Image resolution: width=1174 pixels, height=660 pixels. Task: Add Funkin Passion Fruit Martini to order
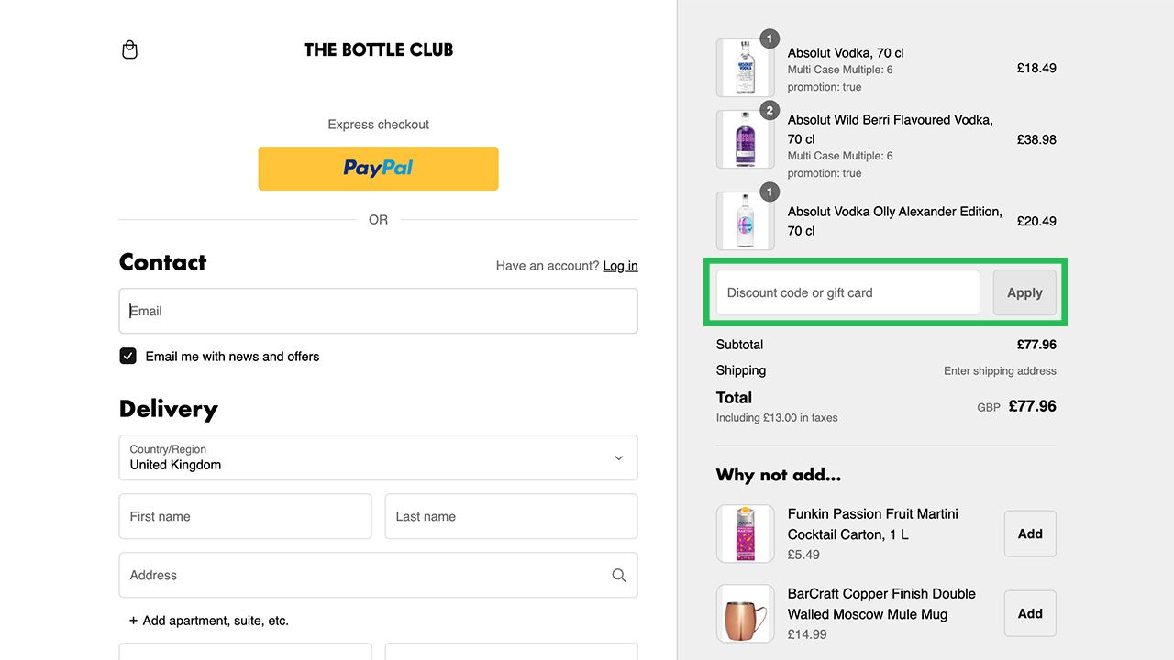1030,533
